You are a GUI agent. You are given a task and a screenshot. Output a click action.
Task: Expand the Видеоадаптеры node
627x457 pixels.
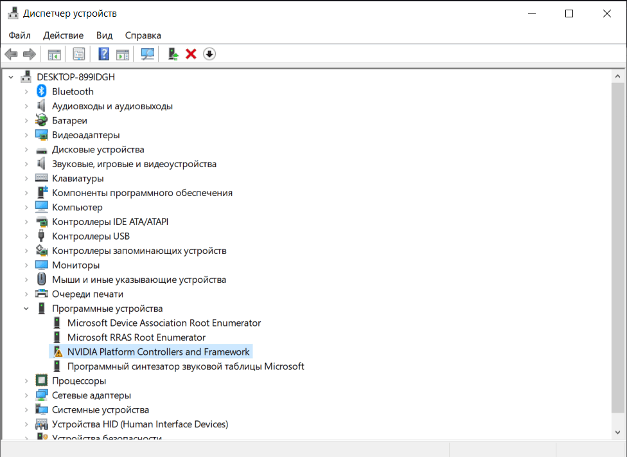point(26,135)
